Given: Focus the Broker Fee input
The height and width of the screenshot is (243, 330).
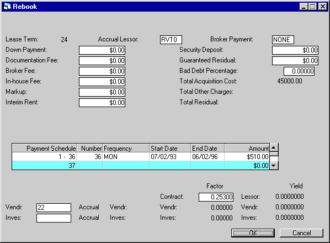Looking at the screenshot, I should click(x=102, y=71).
